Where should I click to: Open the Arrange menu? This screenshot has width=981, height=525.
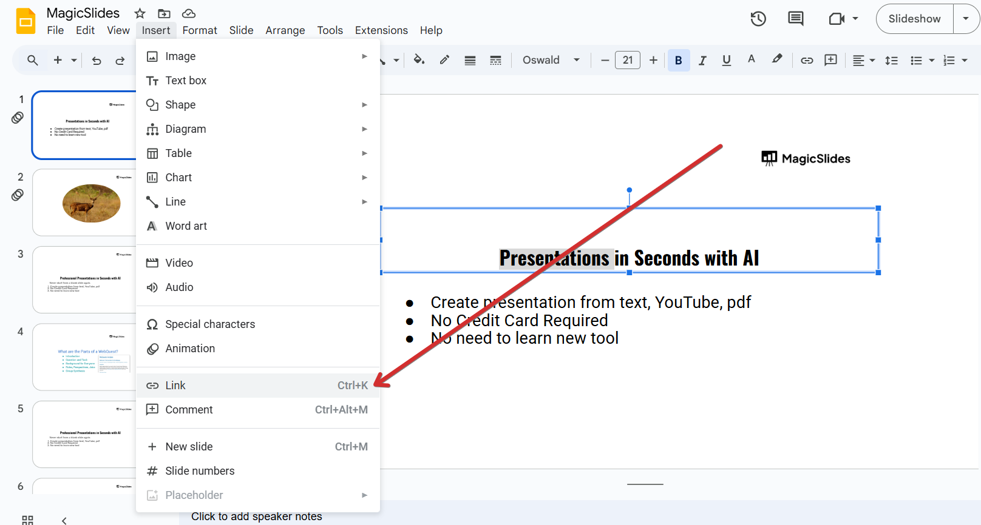(x=285, y=30)
